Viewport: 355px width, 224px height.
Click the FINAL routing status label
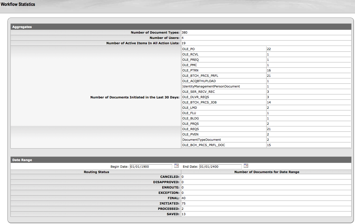coord(173,198)
